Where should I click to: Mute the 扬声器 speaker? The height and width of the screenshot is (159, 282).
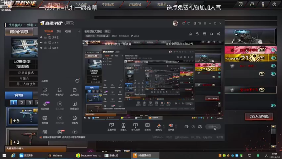tap(171, 127)
